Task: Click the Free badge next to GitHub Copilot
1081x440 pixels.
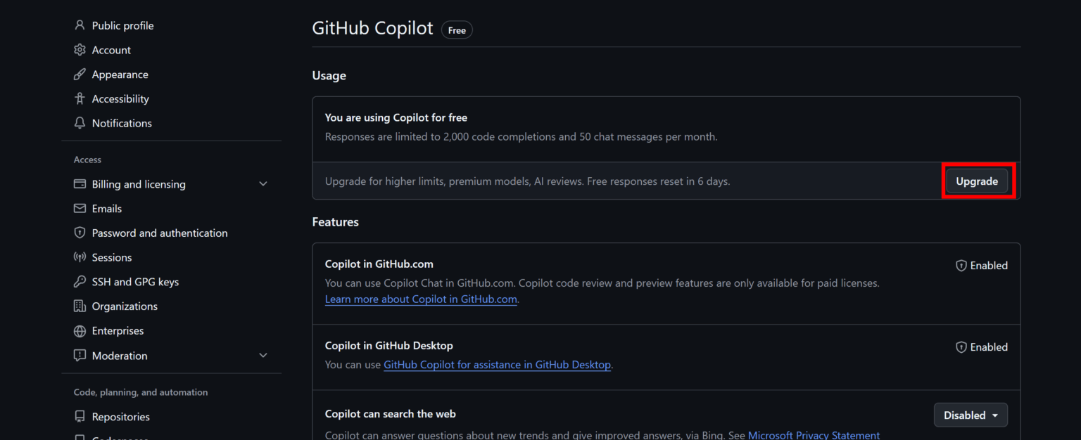Action: point(456,30)
